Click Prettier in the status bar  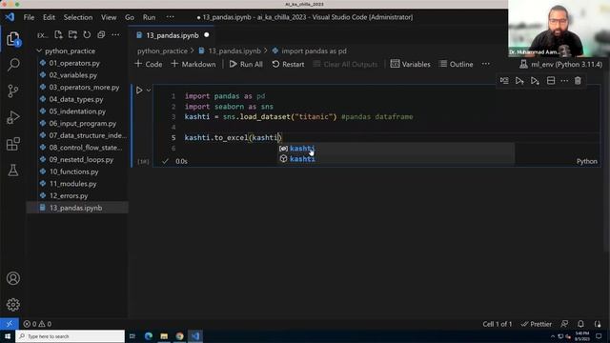click(x=537, y=324)
